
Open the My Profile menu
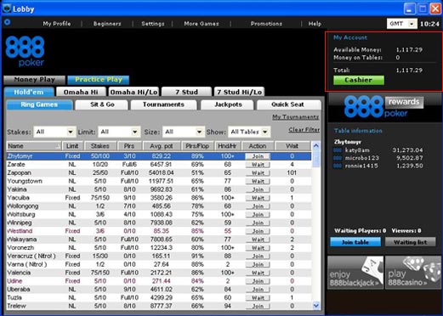tap(57, 24)
